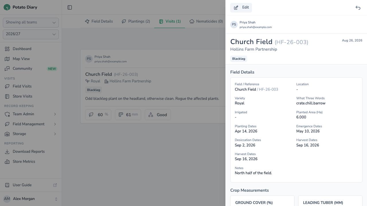Click the Community chat icon

pyautogui.click(x=7, y=69)
